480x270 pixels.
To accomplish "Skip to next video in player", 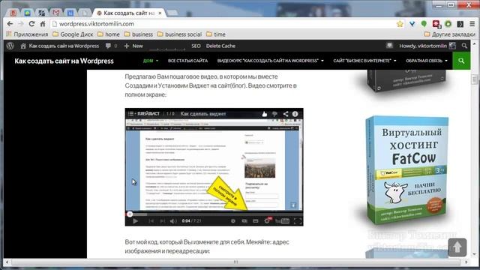I will tap(163, 221).
